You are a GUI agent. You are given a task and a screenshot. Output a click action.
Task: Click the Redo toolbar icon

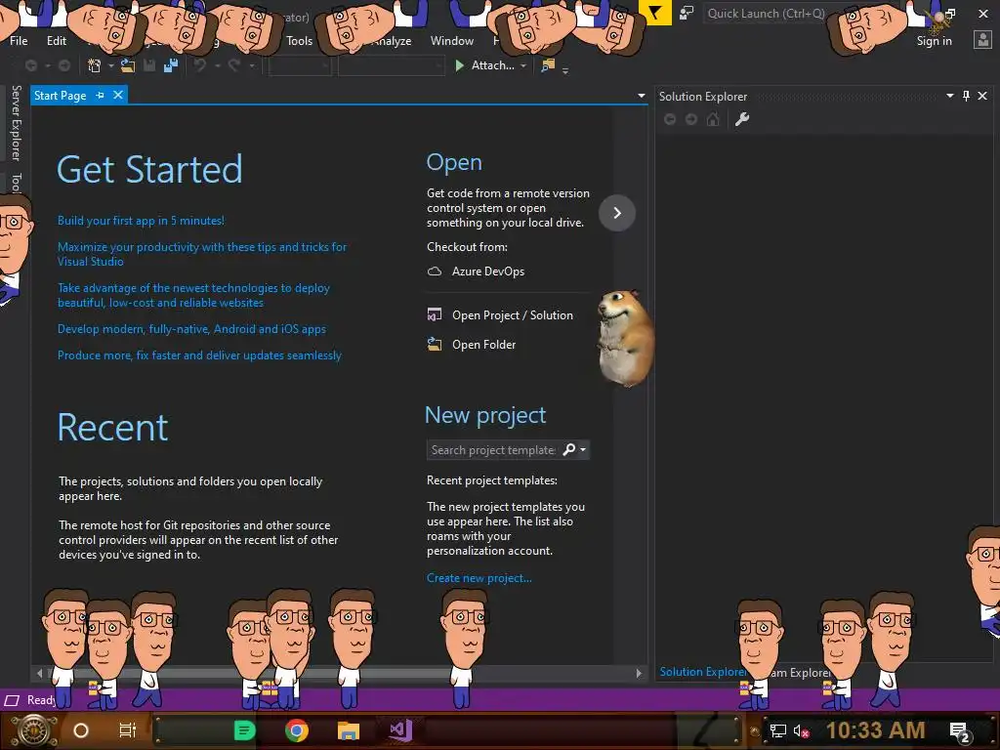[234, 65]
